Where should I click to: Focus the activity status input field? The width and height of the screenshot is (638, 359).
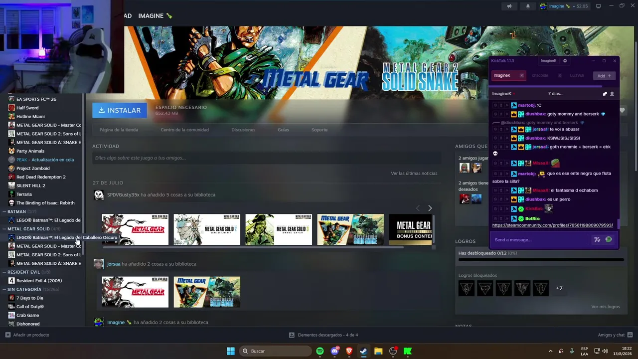267,158
